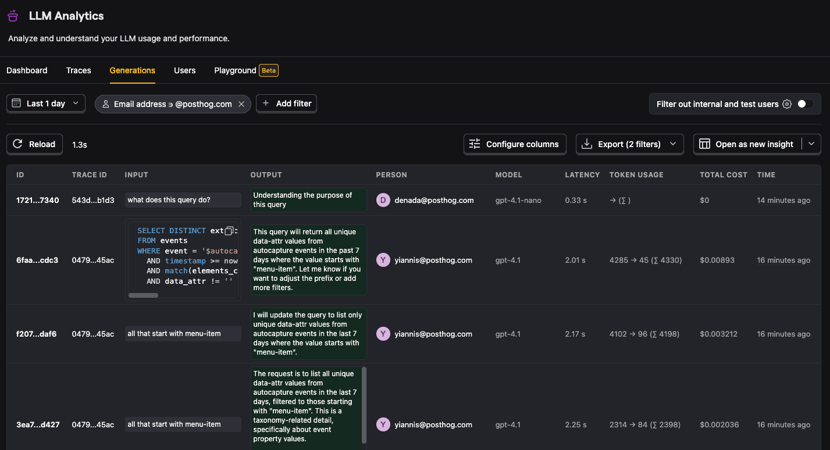Click the plus icon in Add filter
Screen dimensions: 830x450
[266, 103]
